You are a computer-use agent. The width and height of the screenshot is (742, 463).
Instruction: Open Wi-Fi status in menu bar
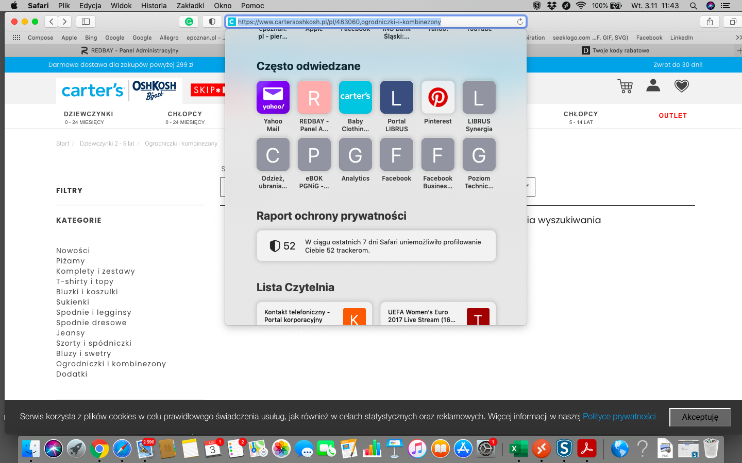581,6
